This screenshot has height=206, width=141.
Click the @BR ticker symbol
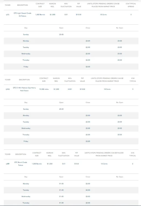tap(8, 164)
